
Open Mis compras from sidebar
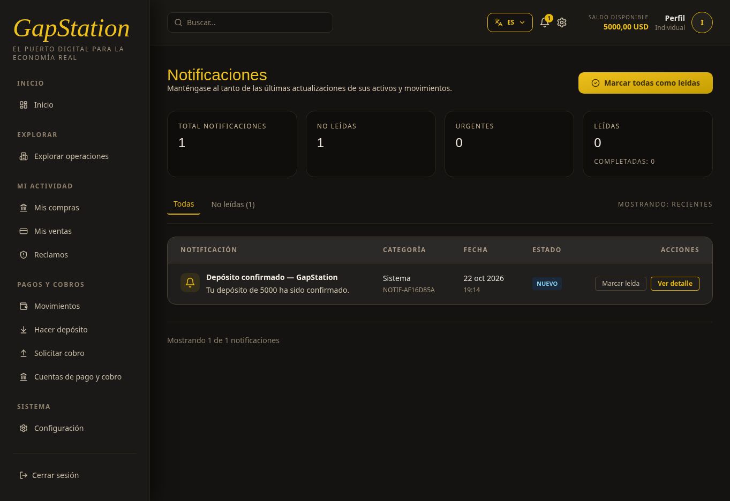click(x=57, y=208)
